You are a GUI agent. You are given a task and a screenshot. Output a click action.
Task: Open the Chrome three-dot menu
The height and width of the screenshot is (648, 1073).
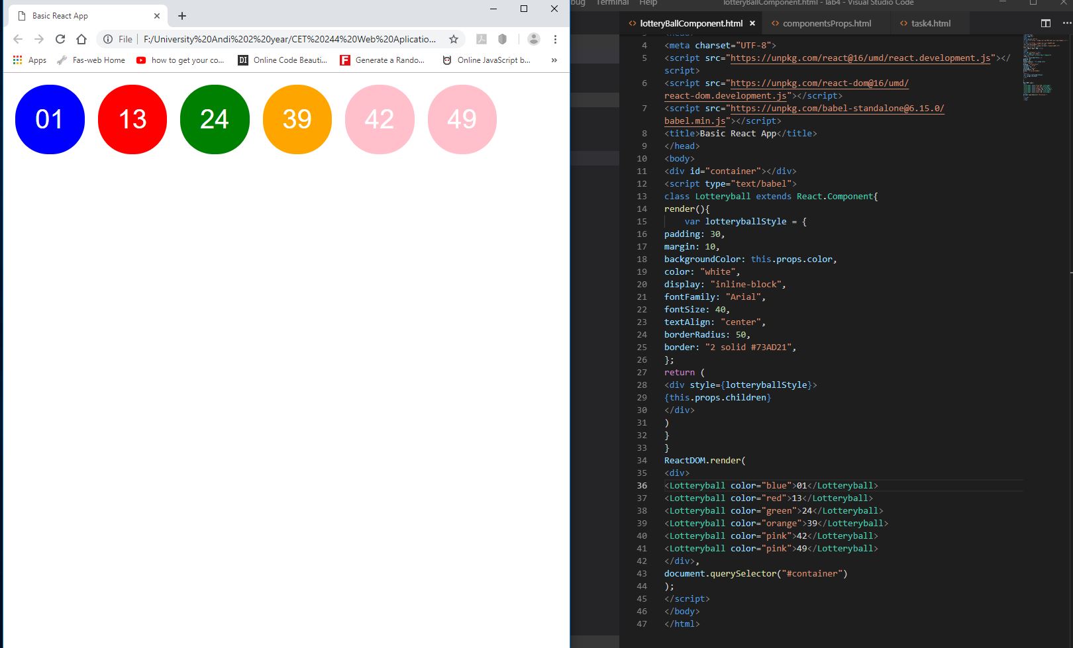tap(555, 39)
